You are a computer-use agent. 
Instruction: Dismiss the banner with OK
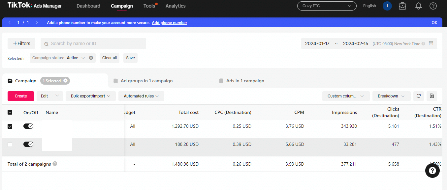[x=434, y=23]
